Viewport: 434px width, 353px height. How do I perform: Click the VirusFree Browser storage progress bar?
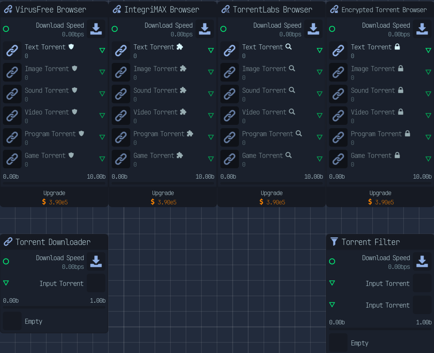pyautogui.click(x=54, y=183)
